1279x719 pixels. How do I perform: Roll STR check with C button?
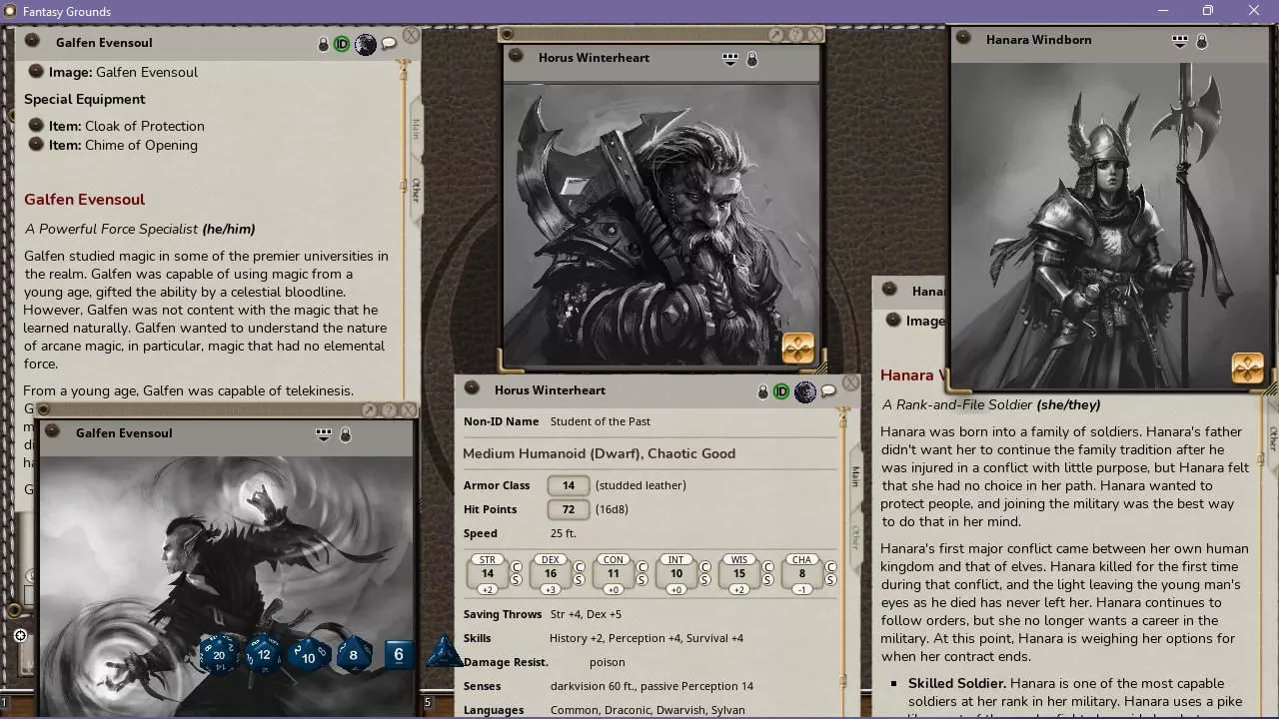coord(517,567)
